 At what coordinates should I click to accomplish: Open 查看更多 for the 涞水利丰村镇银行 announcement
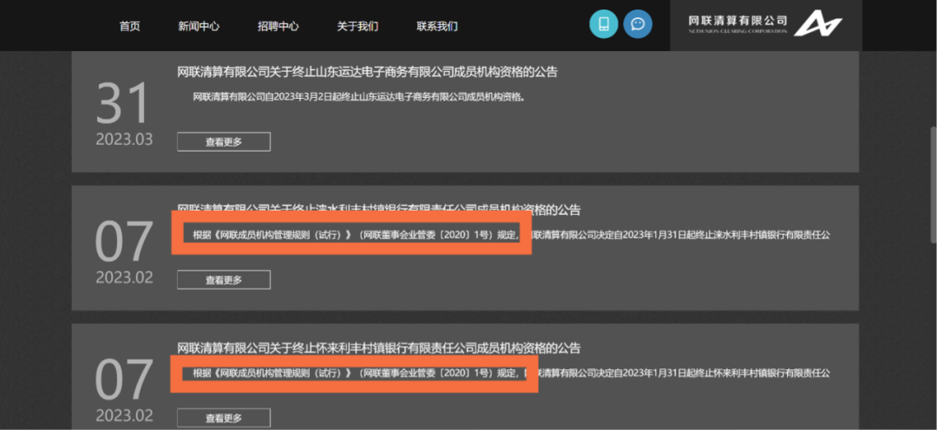224,279
